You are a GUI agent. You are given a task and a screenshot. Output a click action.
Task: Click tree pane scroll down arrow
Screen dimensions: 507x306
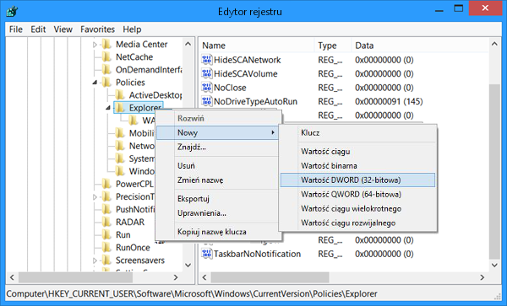click(188, 265)
